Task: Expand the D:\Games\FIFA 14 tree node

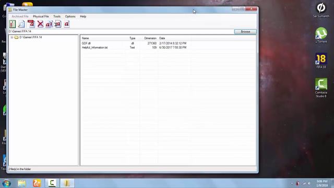Action: click(x=11, y=37)
